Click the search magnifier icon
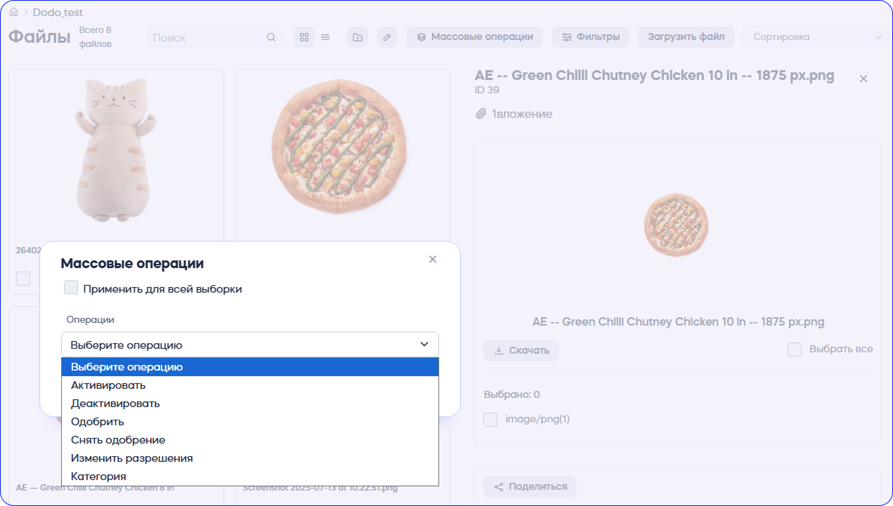The width and height of the screenshot is (893, 506). (x=271, y=37)
